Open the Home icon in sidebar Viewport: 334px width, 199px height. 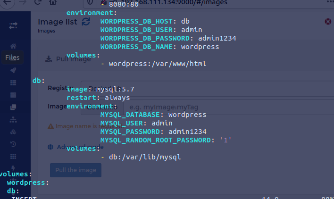13,46
